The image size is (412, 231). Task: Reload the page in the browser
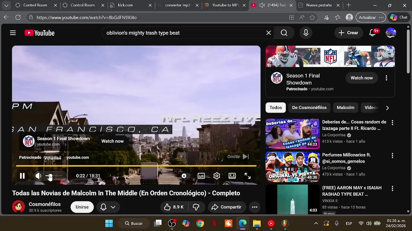pos(18,17)
